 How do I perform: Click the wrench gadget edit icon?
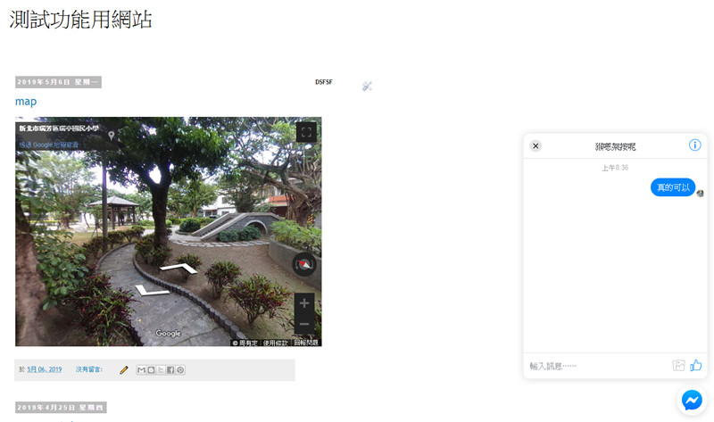pos(367,86)
